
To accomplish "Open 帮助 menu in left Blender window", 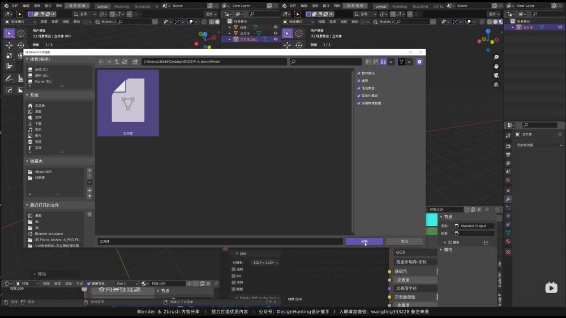I will point(59,6).
